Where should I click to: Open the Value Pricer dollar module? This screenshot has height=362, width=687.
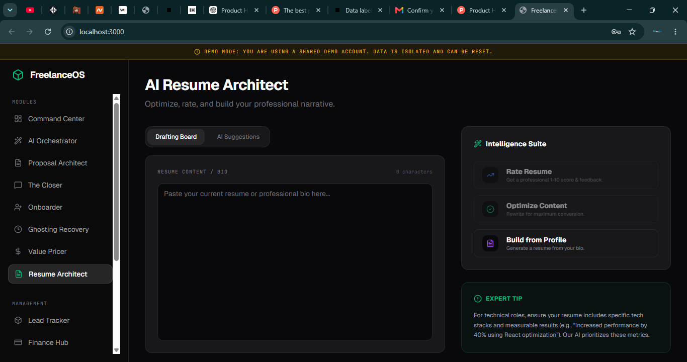(60, 251)
